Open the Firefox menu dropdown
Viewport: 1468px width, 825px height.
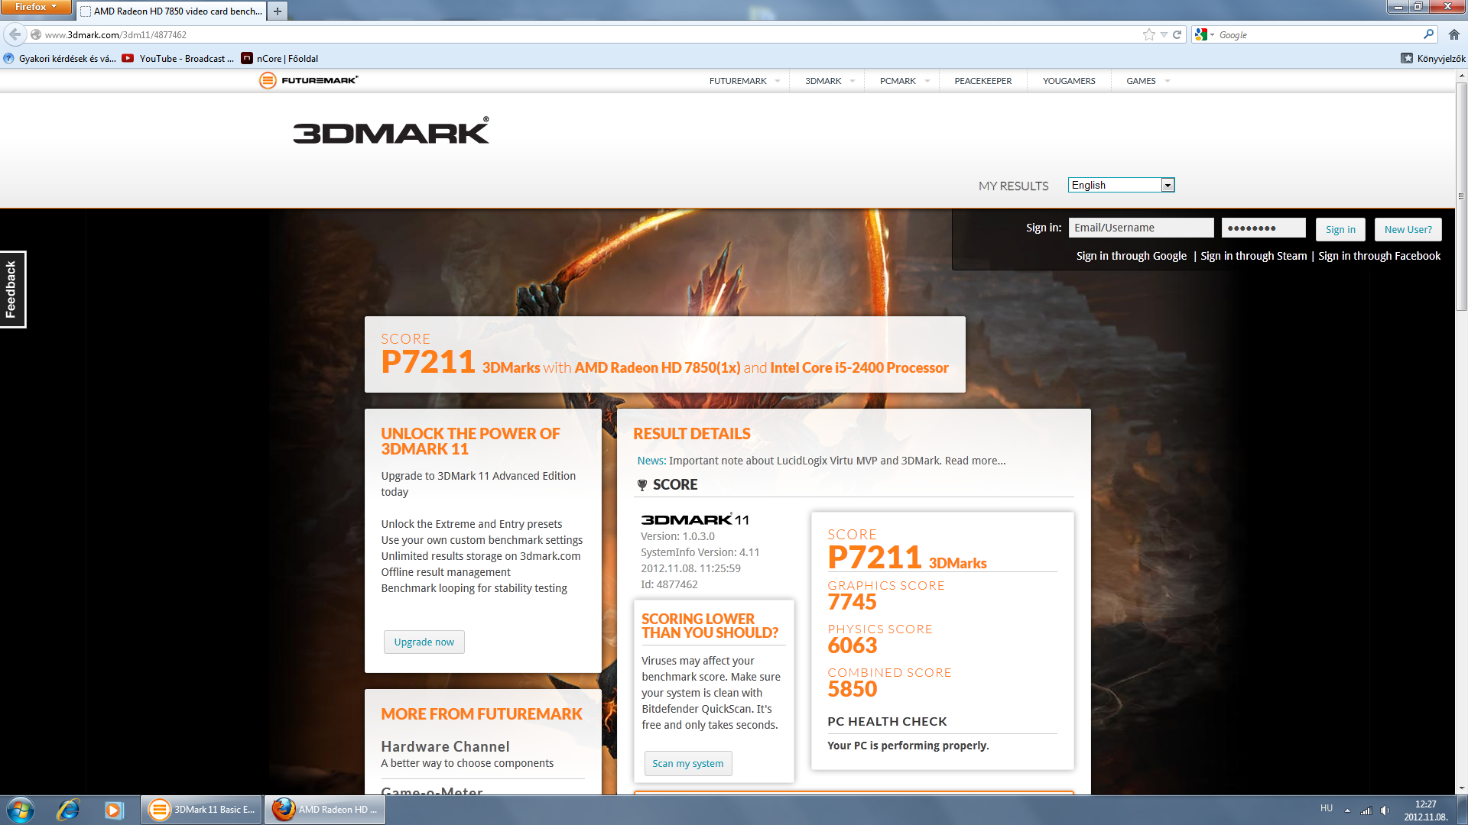pyautogui.click(x=36, y=7)
